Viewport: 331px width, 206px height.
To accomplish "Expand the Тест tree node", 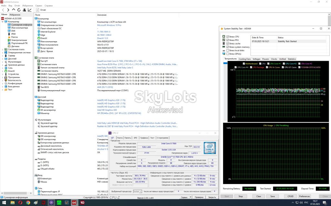I will tap(3, 89).
